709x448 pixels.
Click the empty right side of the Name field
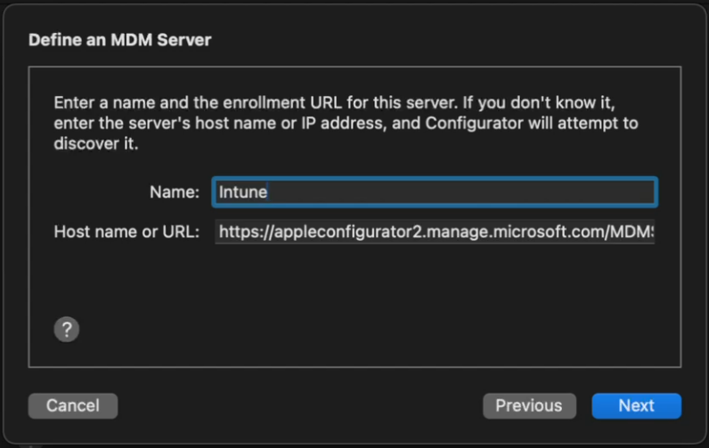[534, 192]
